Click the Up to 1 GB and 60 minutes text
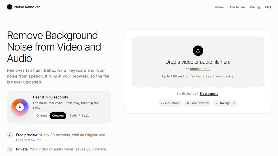Image resolution: width=278 pixels, height=156 pixels. click(198, 76)
